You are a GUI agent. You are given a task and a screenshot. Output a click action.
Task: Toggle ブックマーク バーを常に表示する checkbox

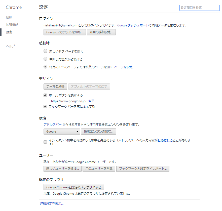click(x=45, y=106)
